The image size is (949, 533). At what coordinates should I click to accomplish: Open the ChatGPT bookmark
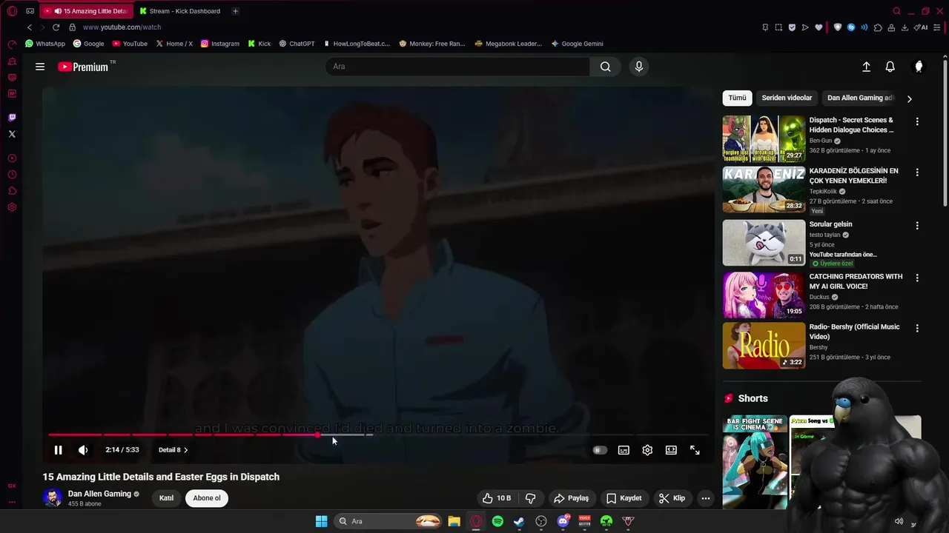(297, 44)
